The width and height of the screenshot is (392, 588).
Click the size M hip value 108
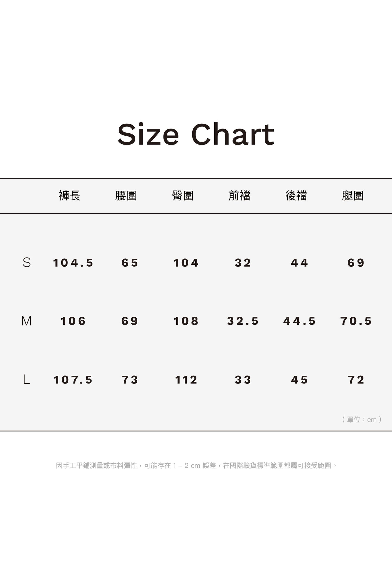coord(186,321)
